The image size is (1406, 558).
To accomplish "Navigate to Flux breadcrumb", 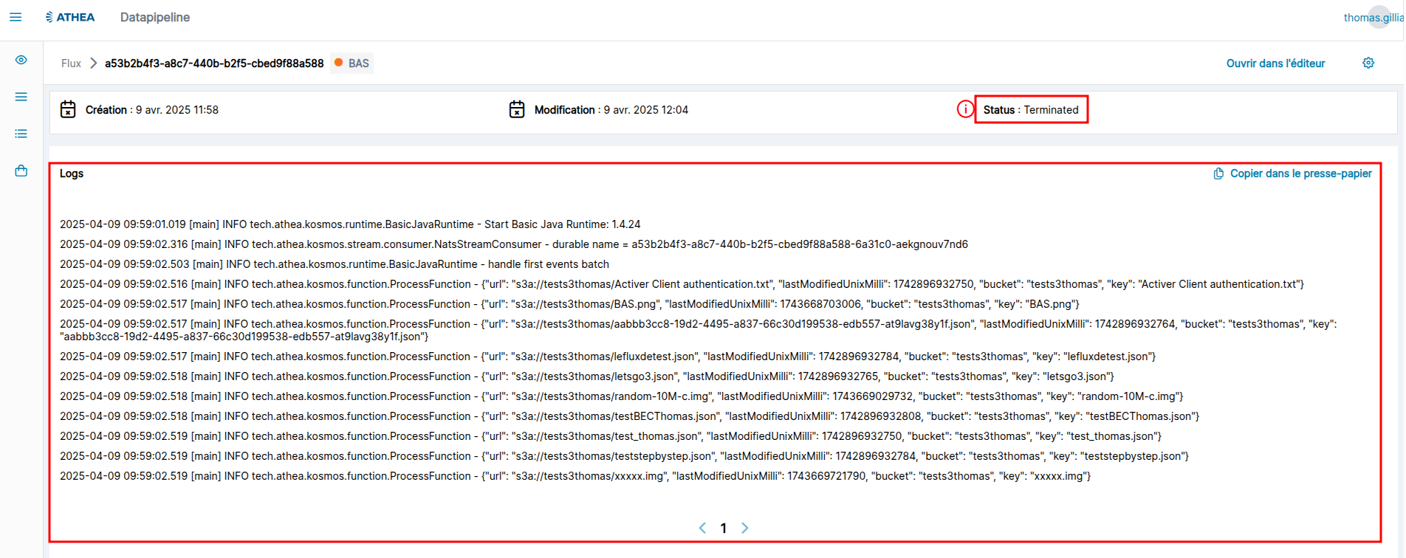I will [71, 63].
